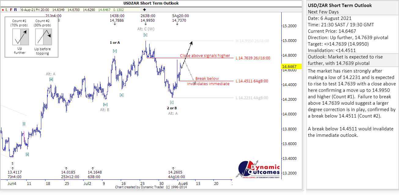Click 'Close above signals higher' label
Image resolution: width=399 pixels, height=195 pixels.
(205, 55)
